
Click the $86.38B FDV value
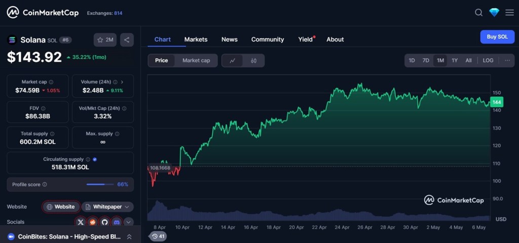click(38, 116)
